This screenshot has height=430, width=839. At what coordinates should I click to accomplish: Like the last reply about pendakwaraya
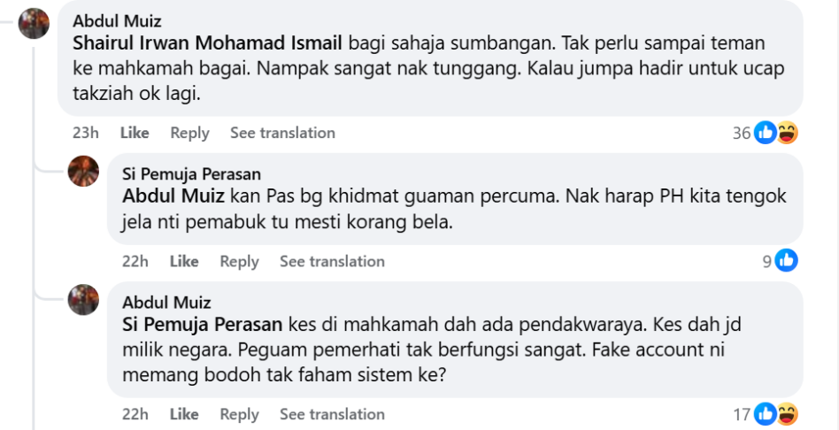coord(184,414)
